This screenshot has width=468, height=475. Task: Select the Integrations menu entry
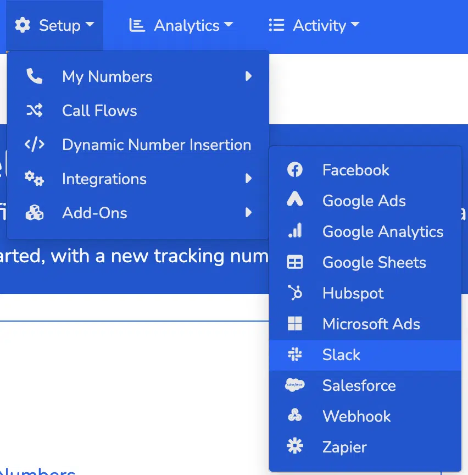pos(138,179)
